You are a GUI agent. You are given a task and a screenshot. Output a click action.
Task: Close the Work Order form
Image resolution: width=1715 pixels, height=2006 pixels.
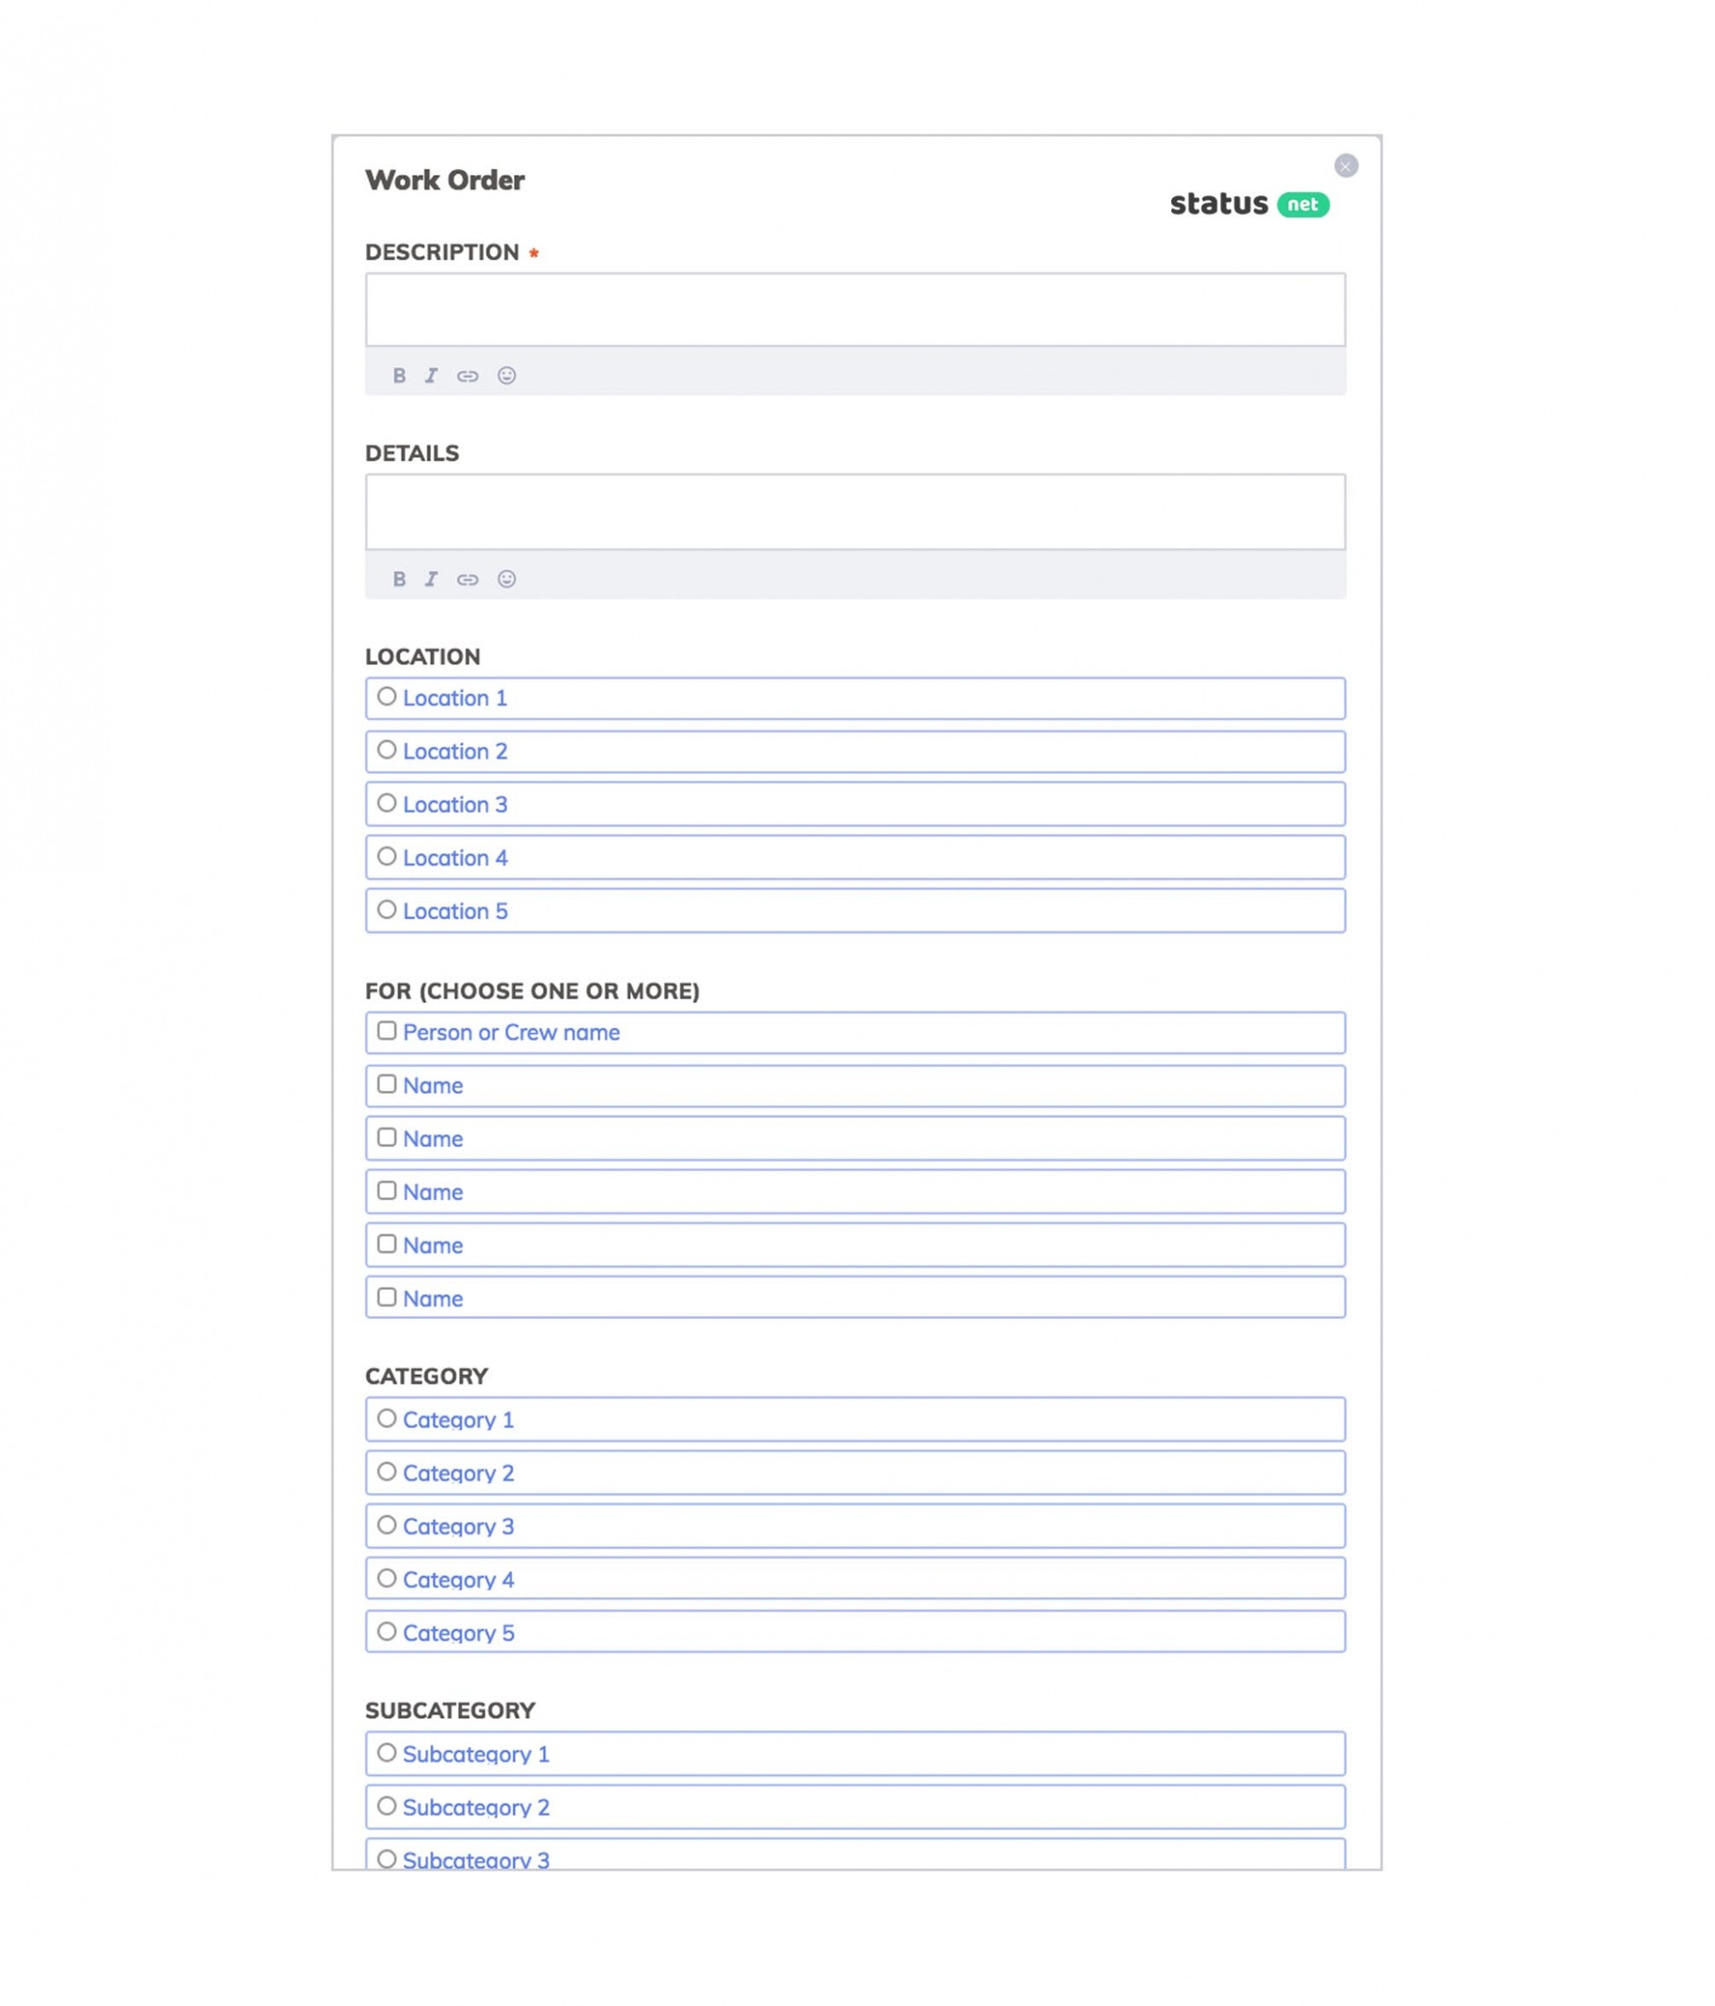pos(1345,165)
